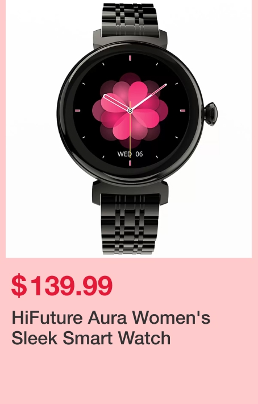This screenshot has height=404, width=258.
Task: Click the lower black metal watch band
Action: coord(130,224)
